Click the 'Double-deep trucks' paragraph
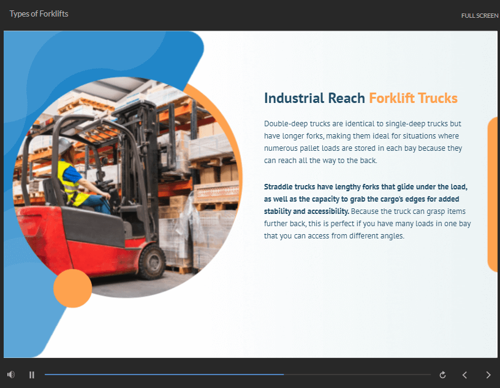This screenshot has width=500, height=388. pos(365,142)
